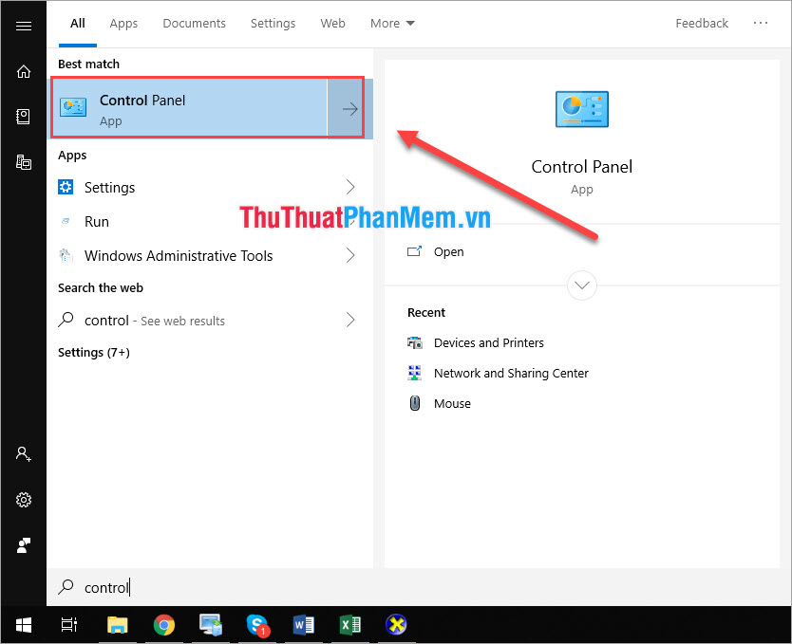Open Skype from the taskbar
Image resolution: width=792 pixels, height=644 pixels.
pyautogui.click(x=257, y=624)
